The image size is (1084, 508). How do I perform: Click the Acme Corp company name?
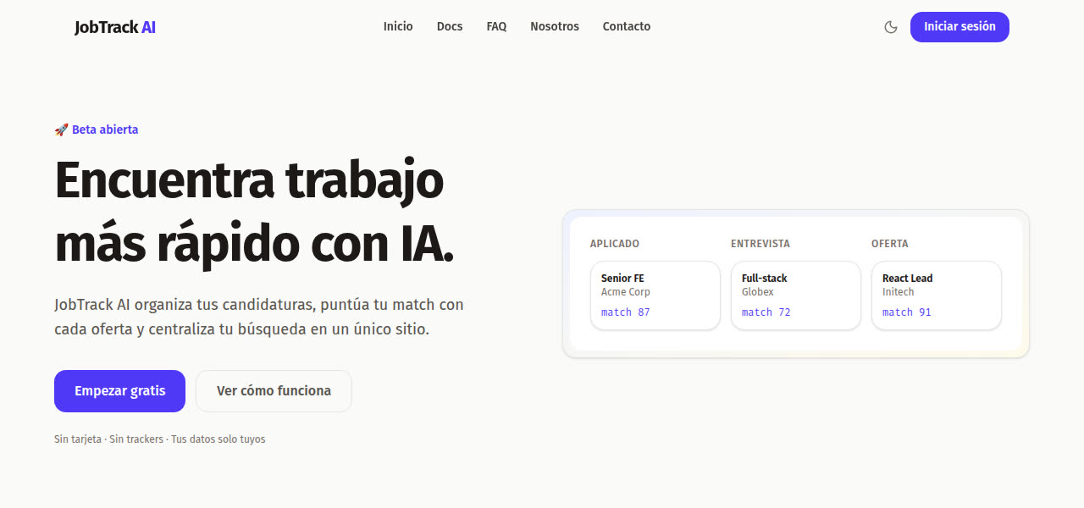point(626,292)
